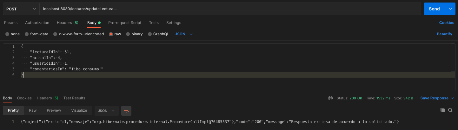Open the response Cookies tab
The image size is (458, 130).
pos(24,98)
